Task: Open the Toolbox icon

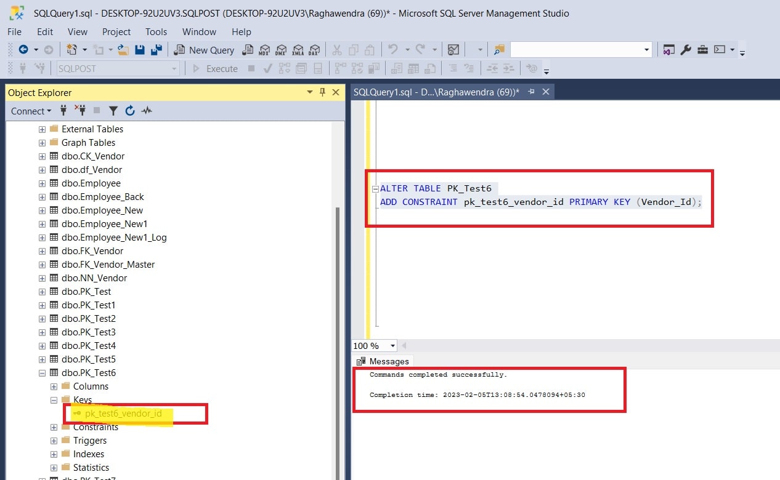Action: pyautogui.click(x=702, y=50)
